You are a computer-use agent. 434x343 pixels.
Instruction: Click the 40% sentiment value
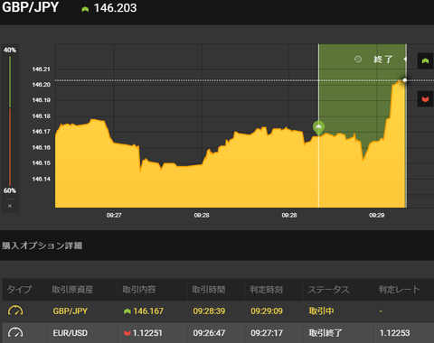[10, 50]
